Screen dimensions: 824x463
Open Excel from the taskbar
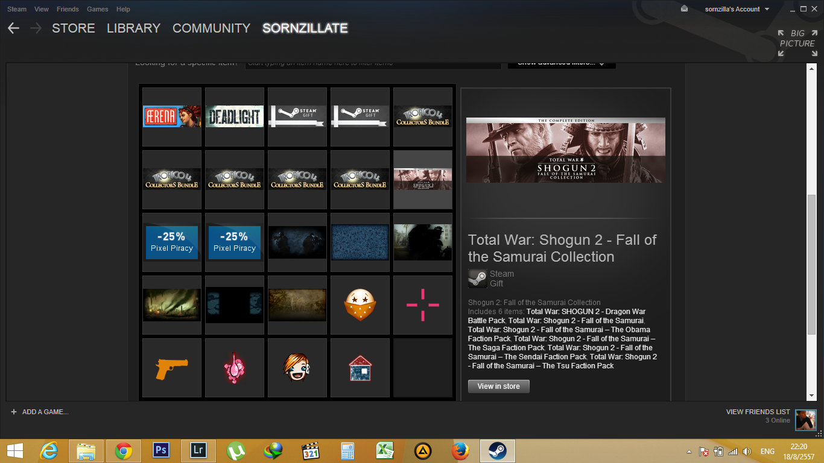click(385, 451)
